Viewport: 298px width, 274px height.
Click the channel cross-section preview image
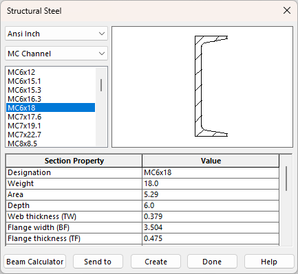click(202, 87)
